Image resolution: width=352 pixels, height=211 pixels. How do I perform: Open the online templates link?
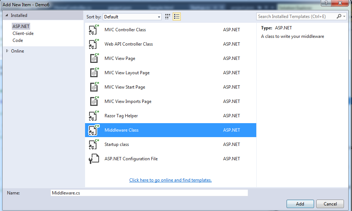point(170,180)
